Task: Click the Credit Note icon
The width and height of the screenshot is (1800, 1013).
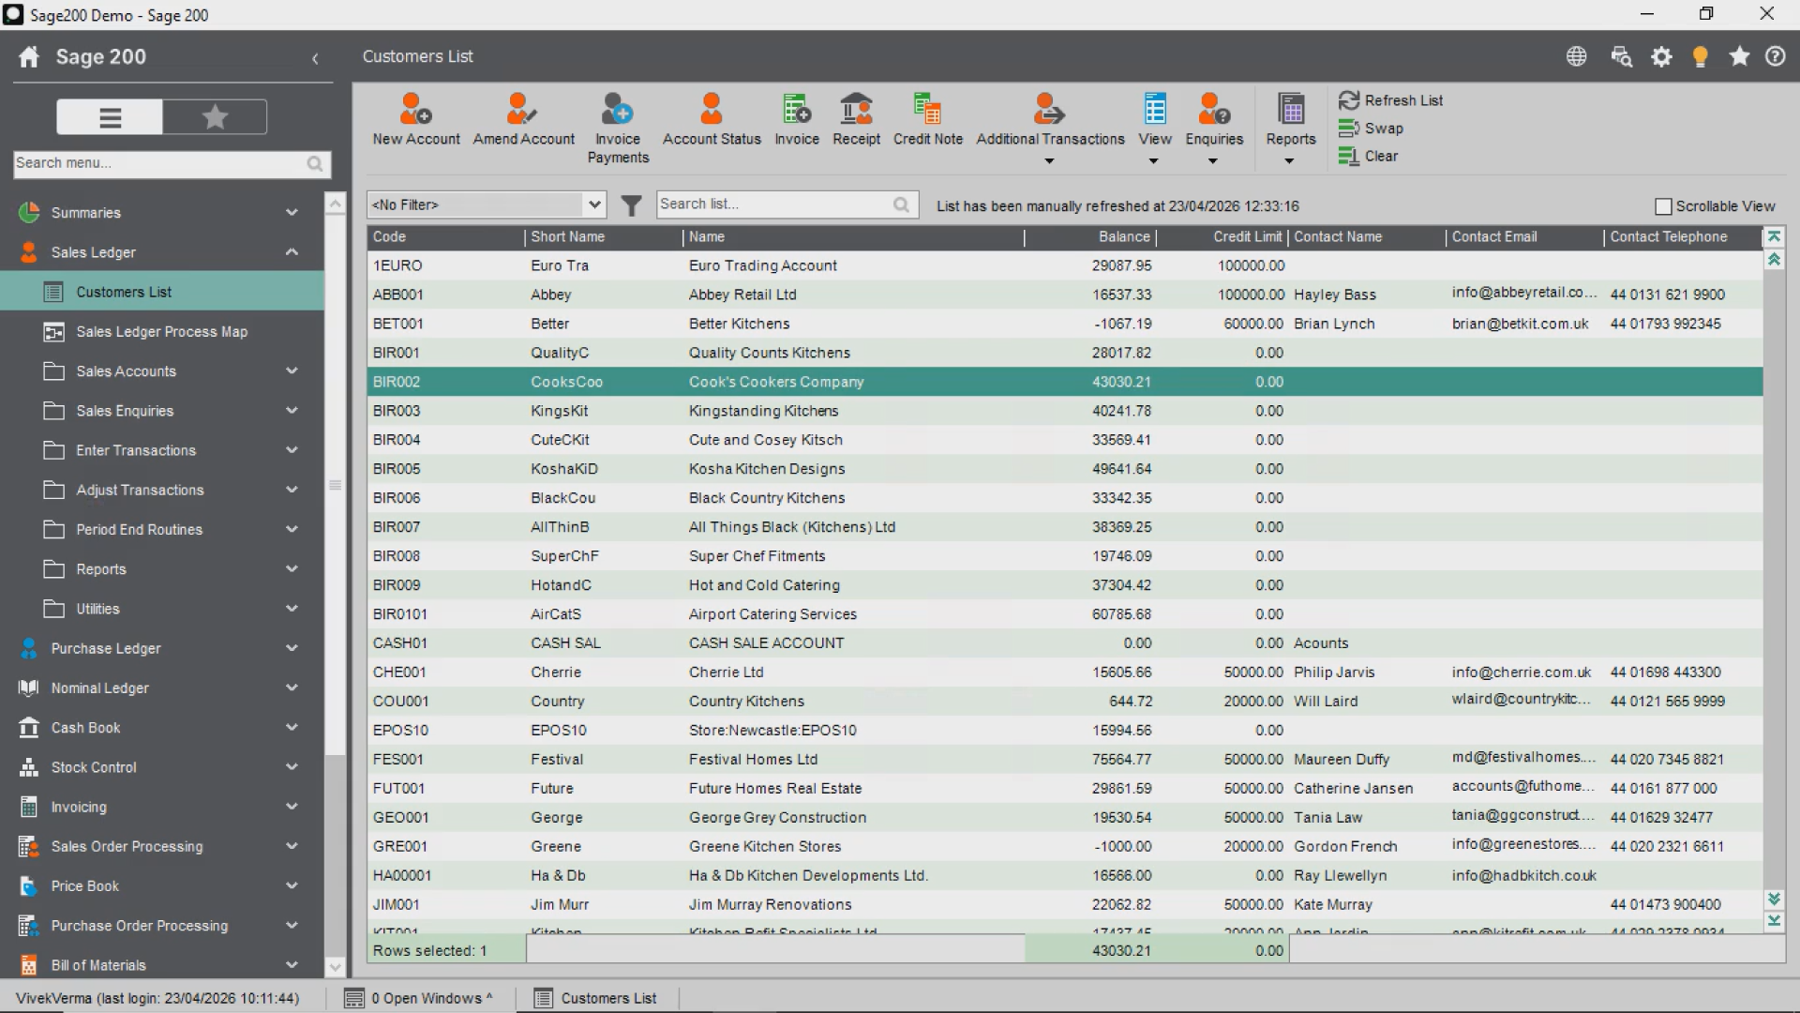Action: pos(927,120)
